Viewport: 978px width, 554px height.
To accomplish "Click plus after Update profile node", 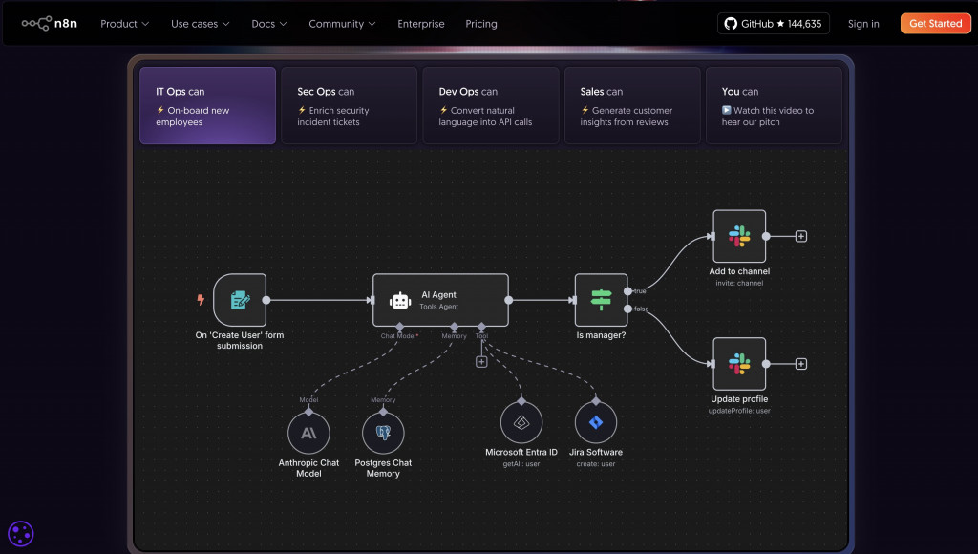I will pyautogui.click(x=801, y=364).
